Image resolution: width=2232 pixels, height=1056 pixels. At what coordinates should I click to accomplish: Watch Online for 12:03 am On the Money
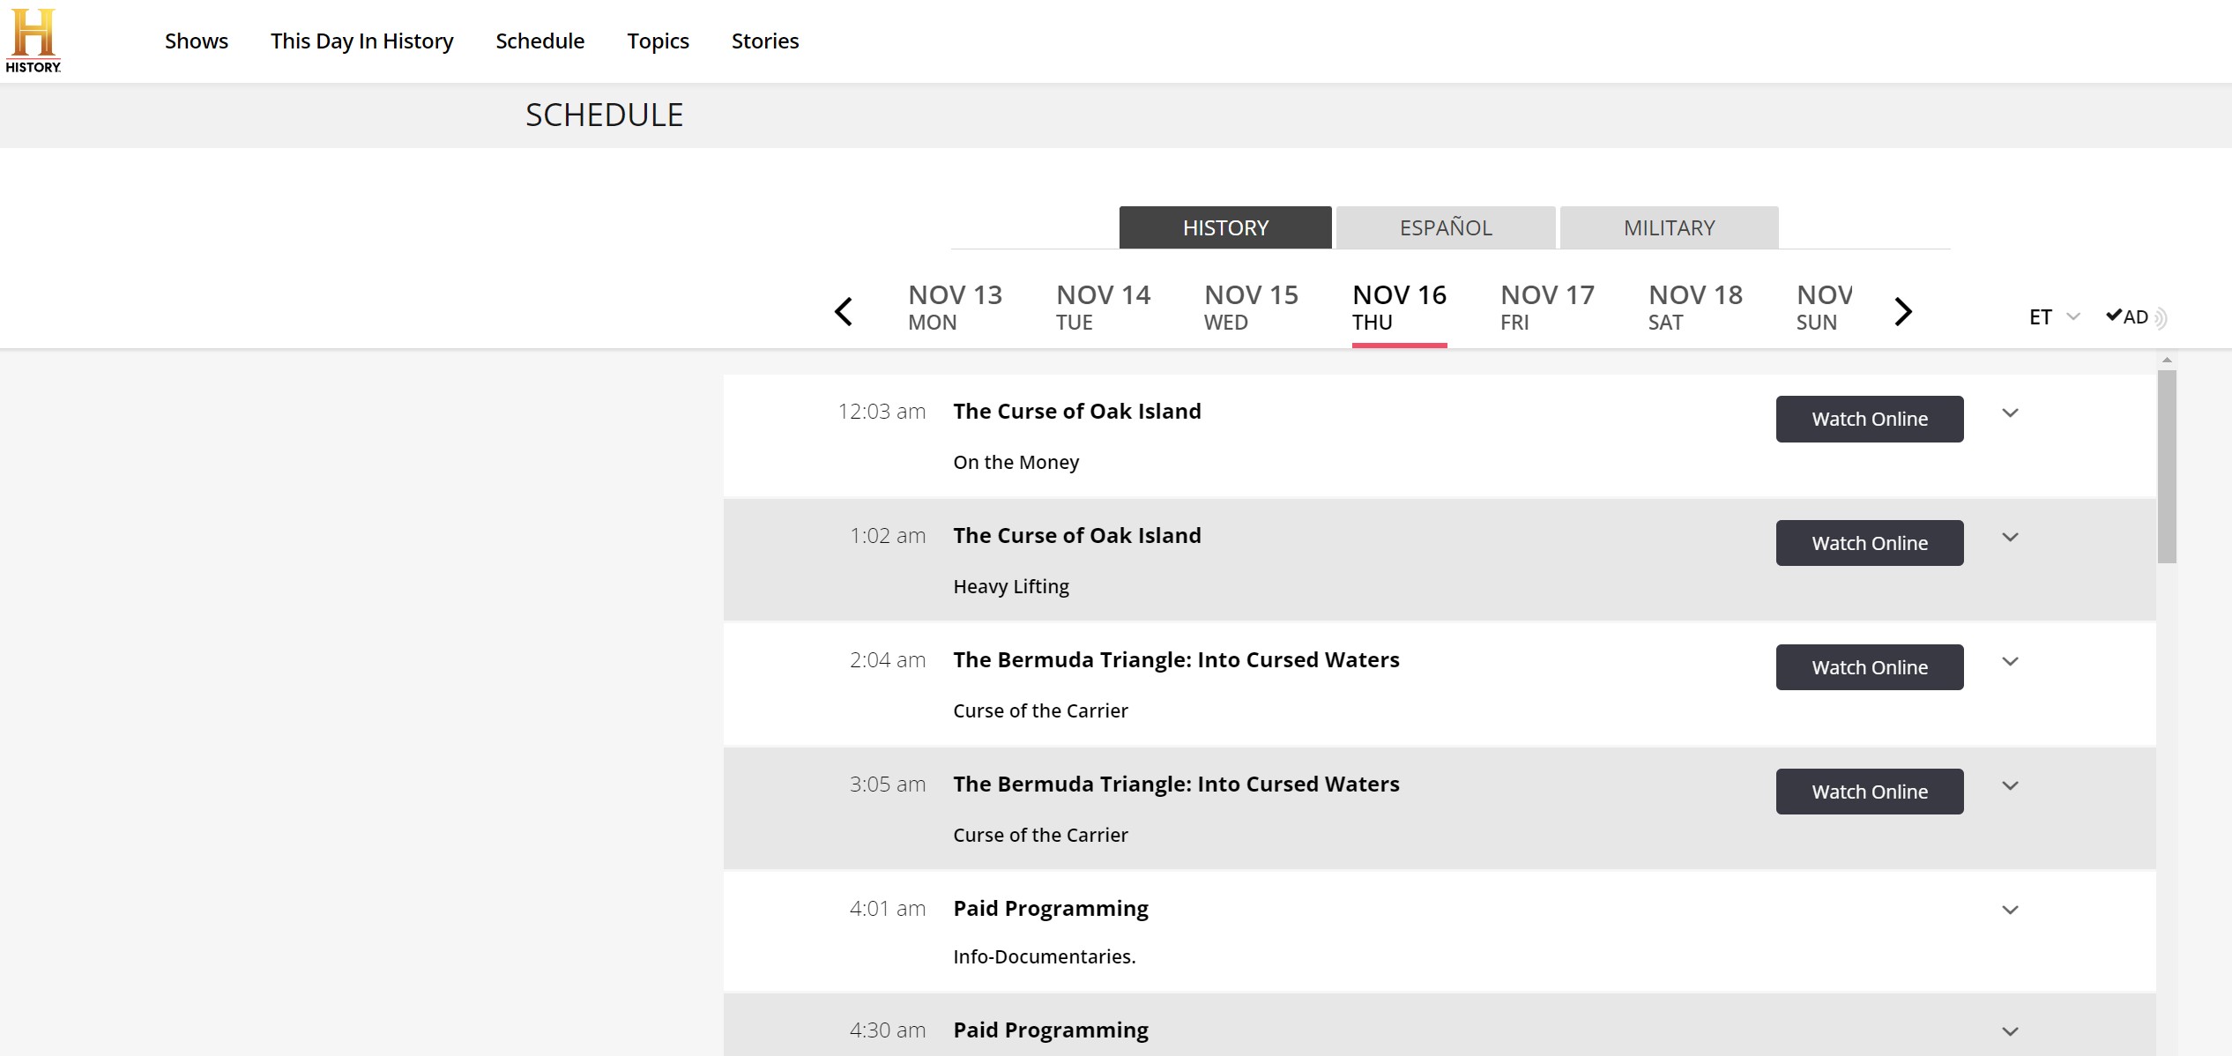(1870, 419)
